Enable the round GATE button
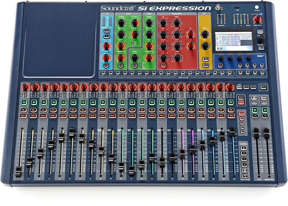Image resolution: width=288 pixels, height=206 pixels. 120,65
